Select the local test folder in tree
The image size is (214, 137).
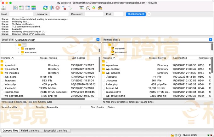coord(24,45)
